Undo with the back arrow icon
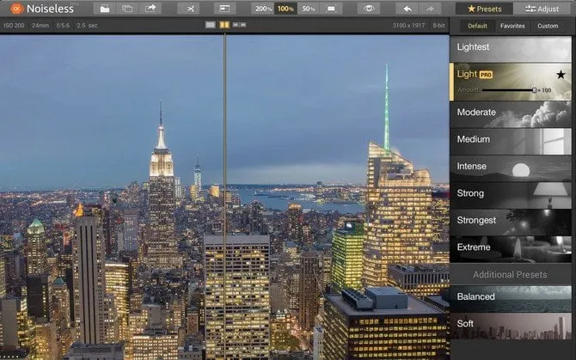Screen dimensions: 576x360 click(x=408, y=9)
